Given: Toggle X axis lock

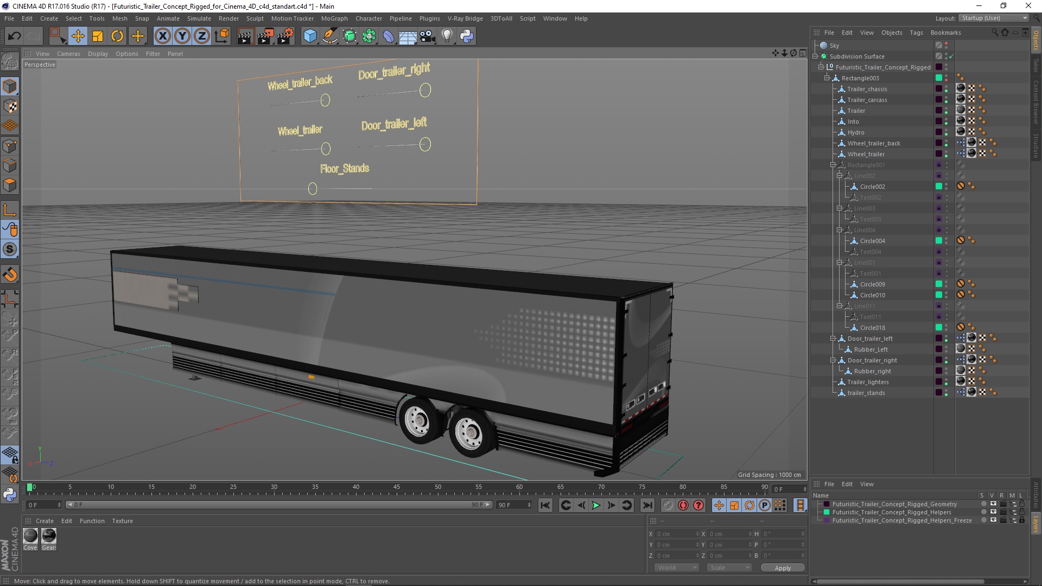Looking at the screenshot, I should click(162, 36).
